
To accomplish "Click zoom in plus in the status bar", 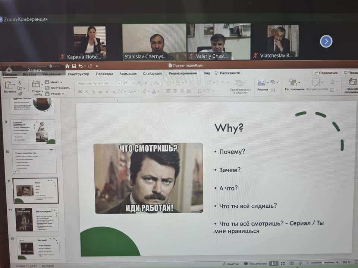I will 337,262.
